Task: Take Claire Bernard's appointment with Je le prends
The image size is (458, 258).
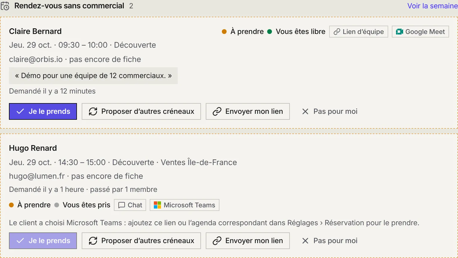Action: [x=43, y=111]
